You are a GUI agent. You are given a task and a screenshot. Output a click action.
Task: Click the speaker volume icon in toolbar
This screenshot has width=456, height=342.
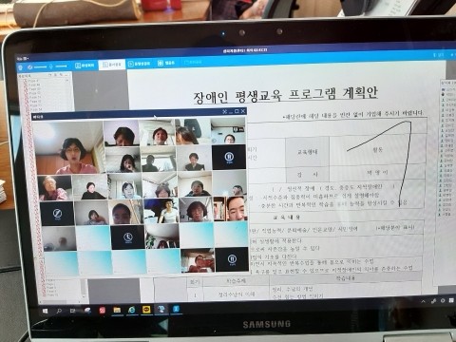click(x=30, y=67)
